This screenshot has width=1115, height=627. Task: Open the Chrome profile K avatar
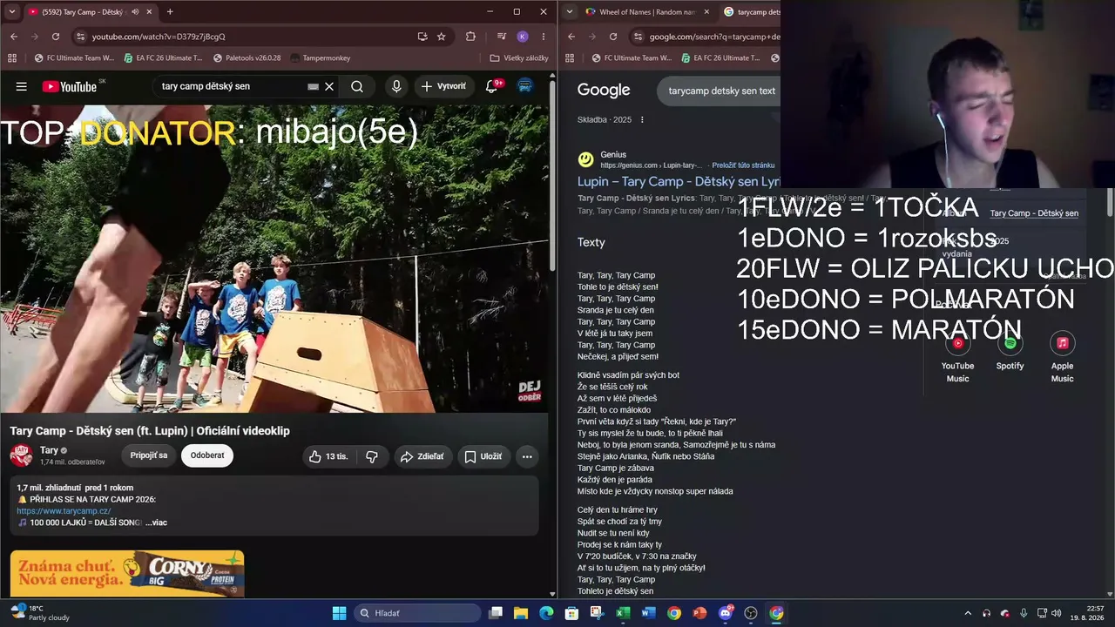(x=523, y=37)
